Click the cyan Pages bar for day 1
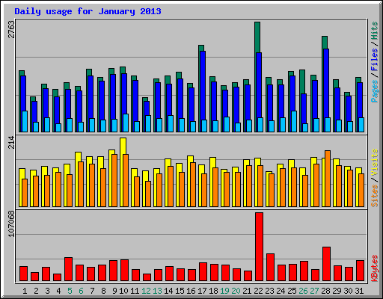 pos(25,121)
